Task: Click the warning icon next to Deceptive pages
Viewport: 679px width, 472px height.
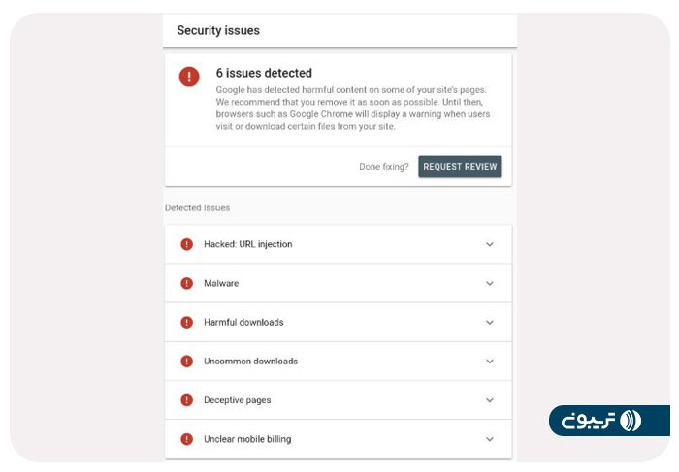Action: click(x=187, y=399)
